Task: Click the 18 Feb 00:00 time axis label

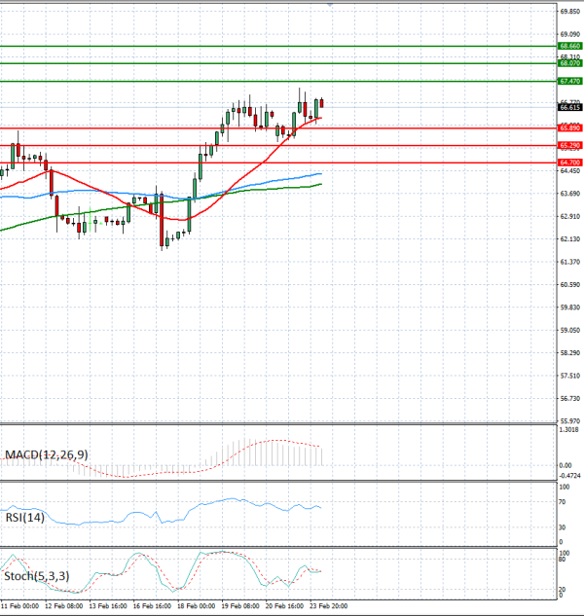Action: click(x=197, y=605)
